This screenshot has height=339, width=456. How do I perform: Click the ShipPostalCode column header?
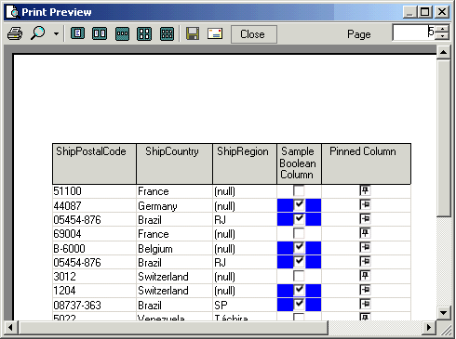pos(94,163)
